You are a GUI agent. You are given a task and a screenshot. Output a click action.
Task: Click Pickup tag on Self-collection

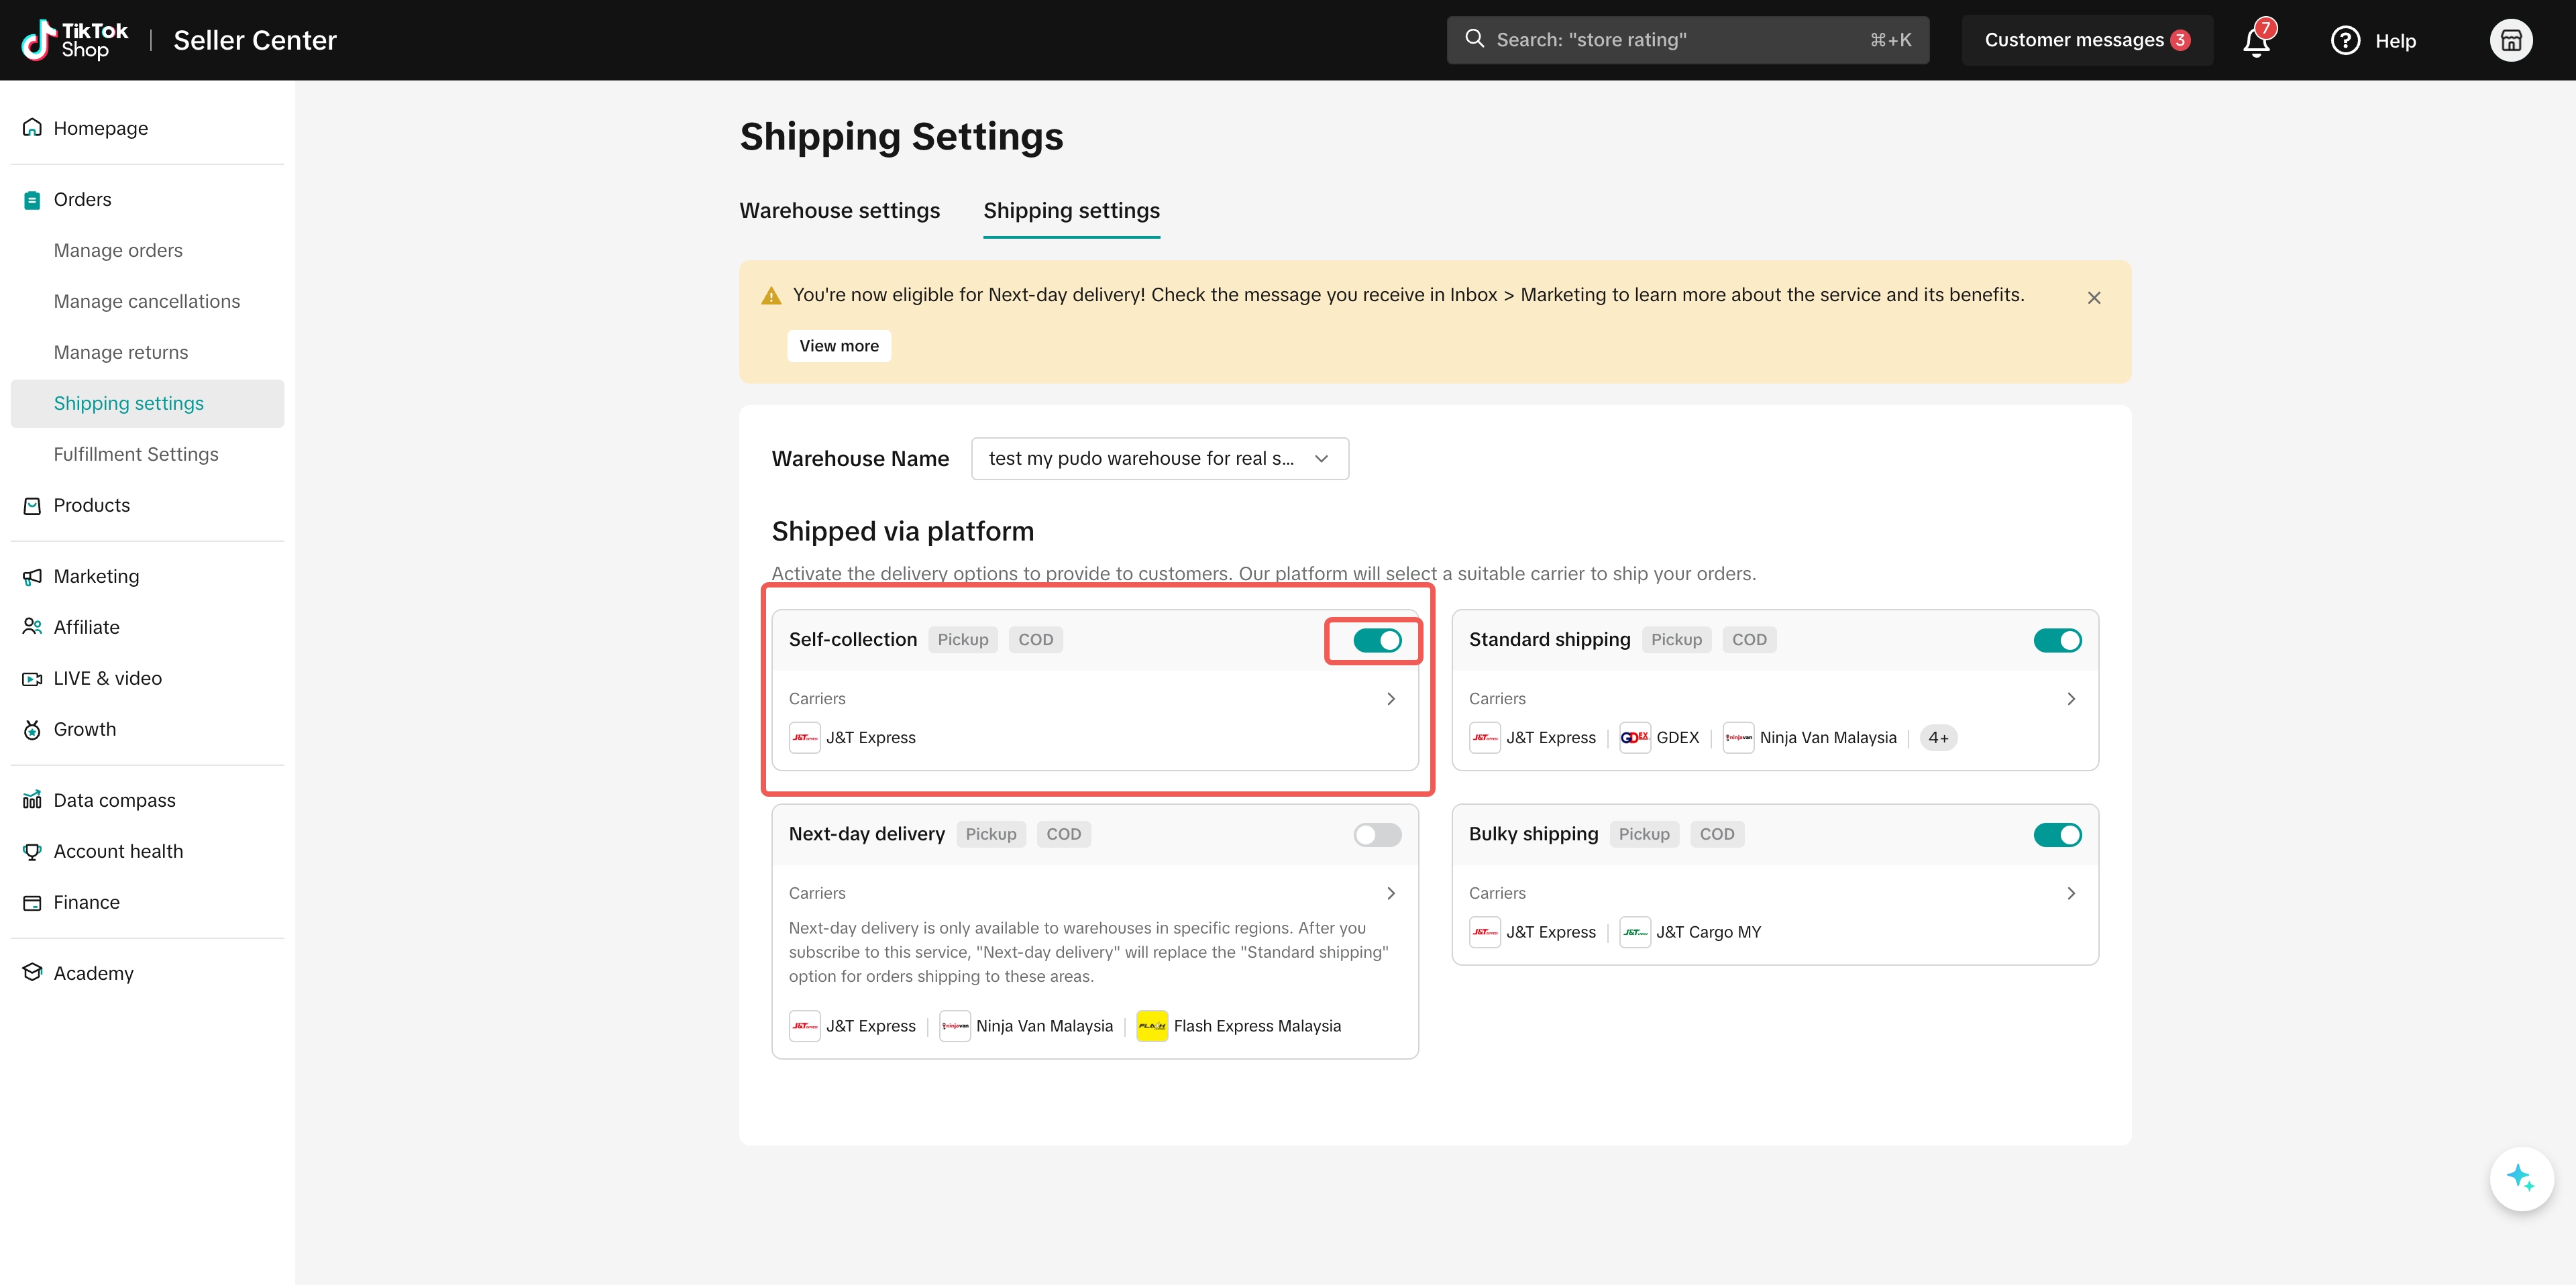963,640
